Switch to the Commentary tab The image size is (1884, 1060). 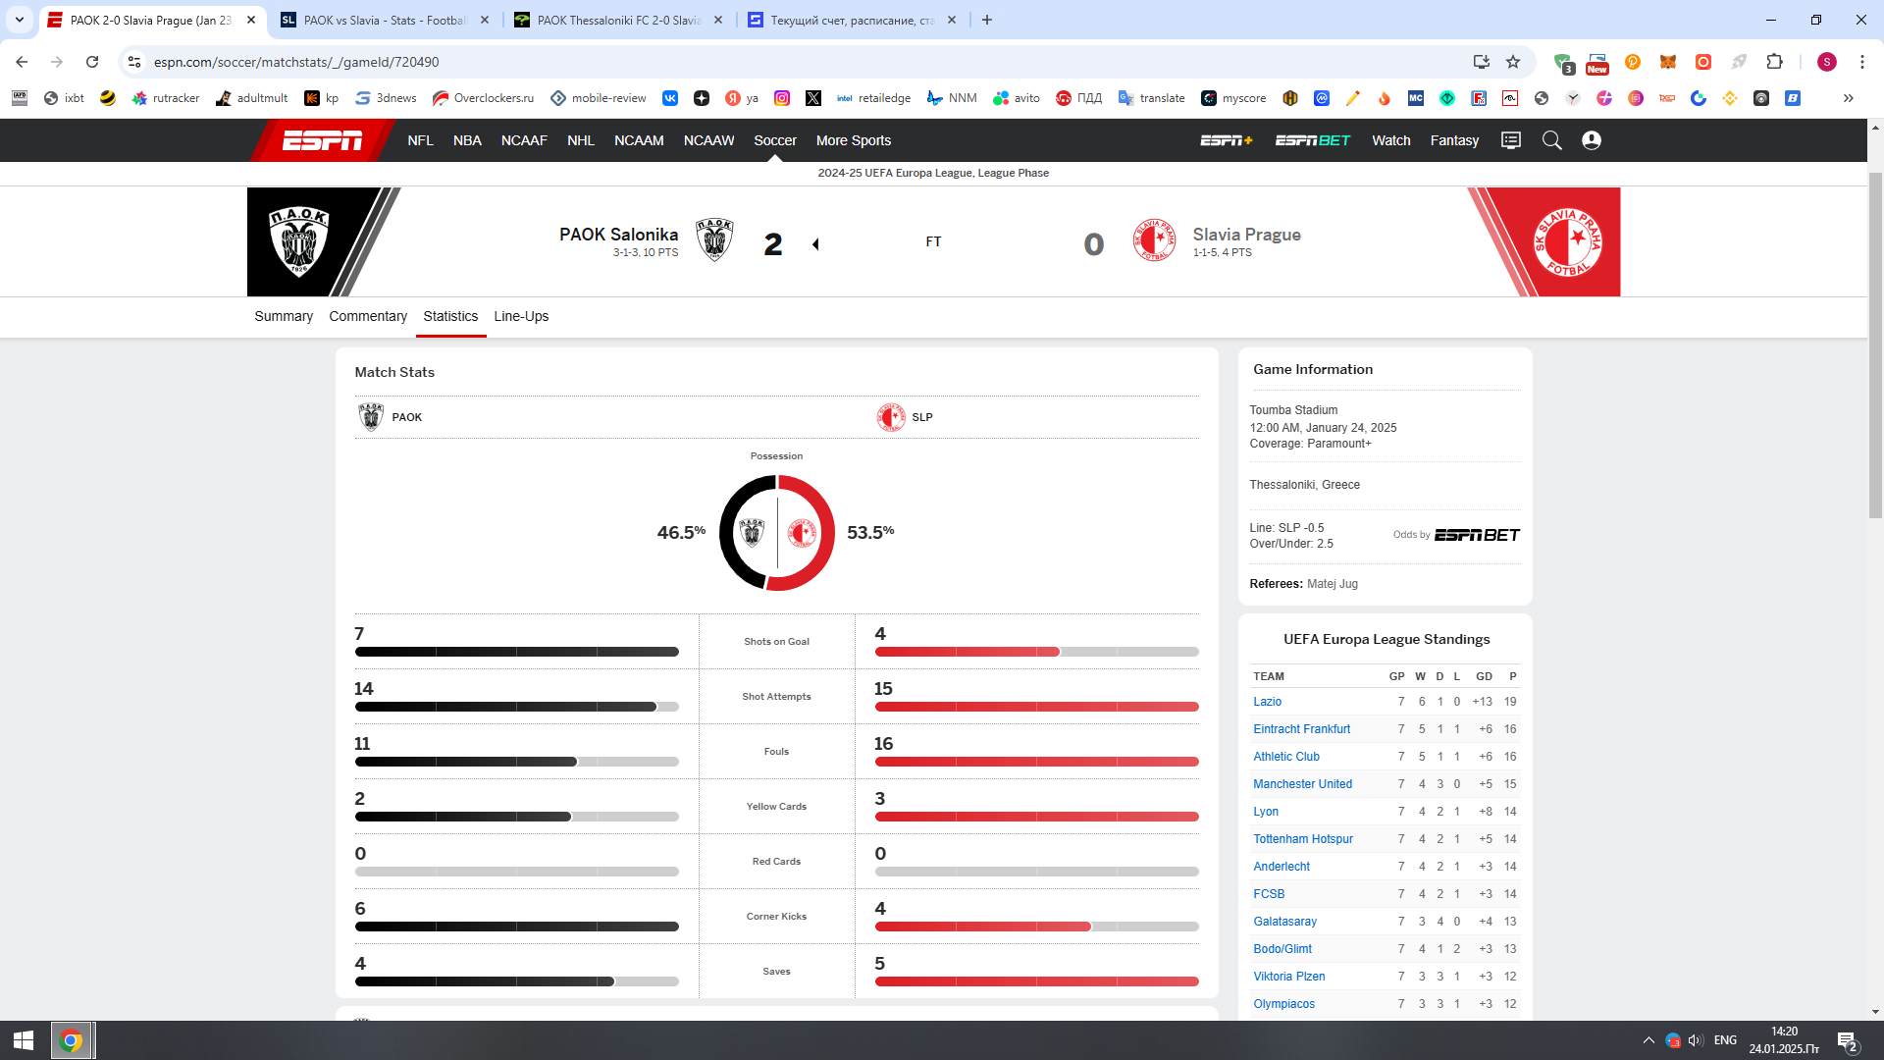[x=368, y=316]
